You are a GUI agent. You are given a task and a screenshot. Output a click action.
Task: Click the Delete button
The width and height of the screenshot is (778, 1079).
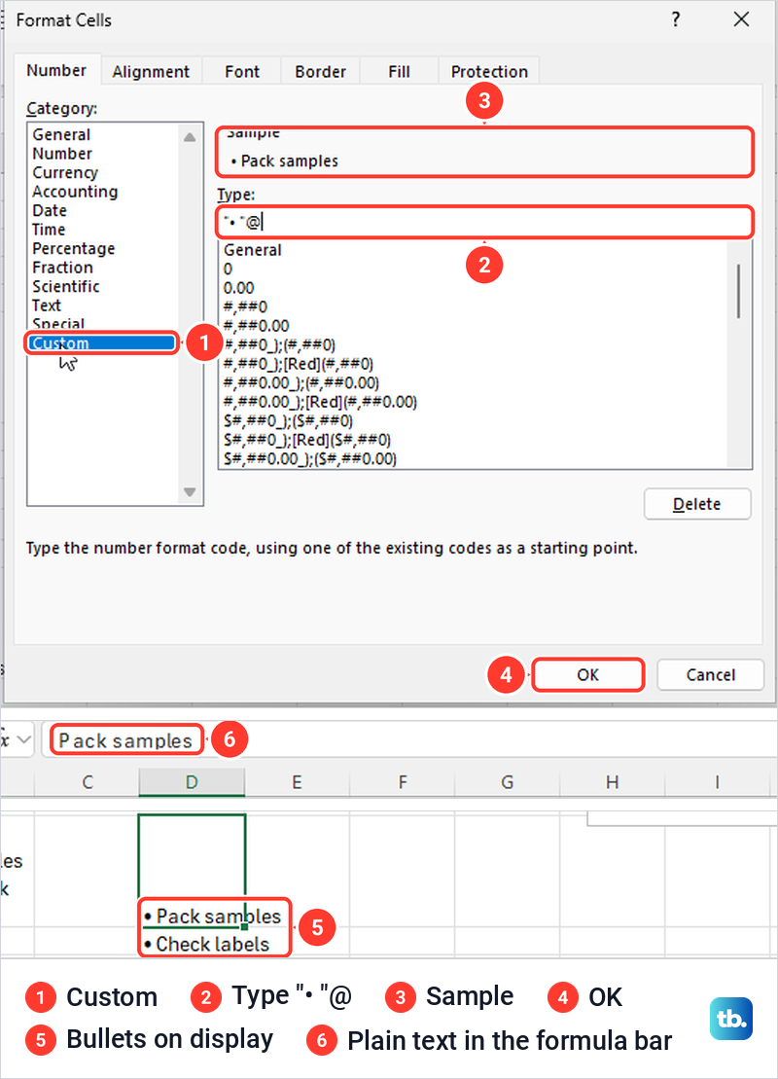pyautogui.click(x=697, y=504)
